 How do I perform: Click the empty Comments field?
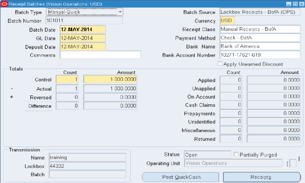pyautogui.click(x=100, y=55)
